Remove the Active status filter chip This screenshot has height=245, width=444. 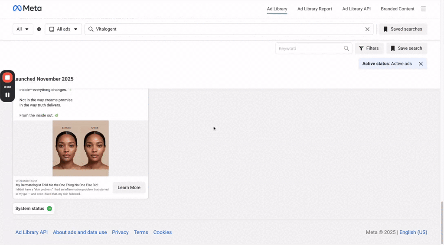point(421,64)
